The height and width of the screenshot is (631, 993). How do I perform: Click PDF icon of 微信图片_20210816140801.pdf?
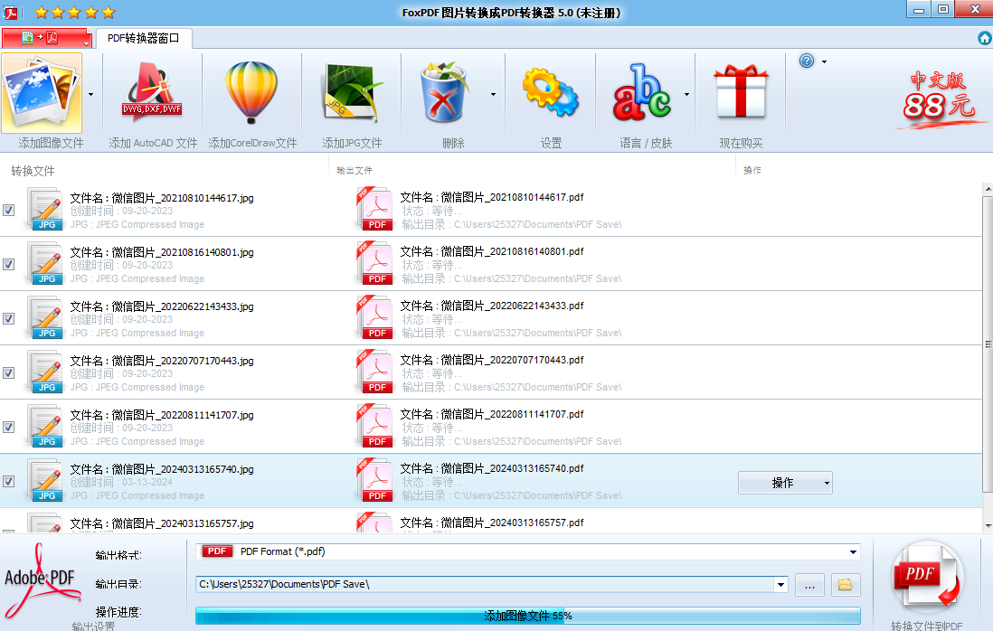(x=375, y=263)
